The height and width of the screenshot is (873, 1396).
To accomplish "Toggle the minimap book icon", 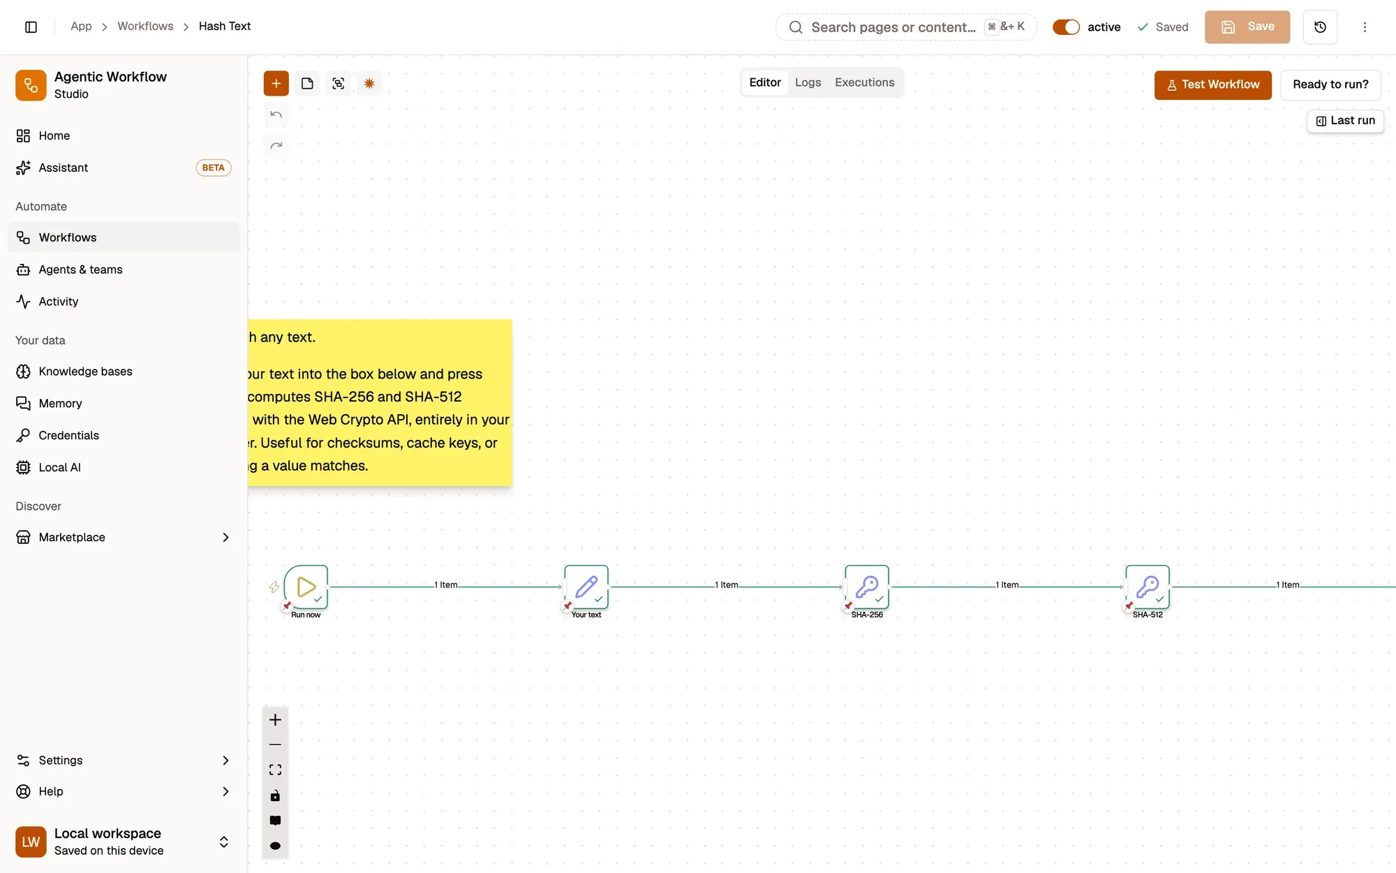I will click(275, 821).
